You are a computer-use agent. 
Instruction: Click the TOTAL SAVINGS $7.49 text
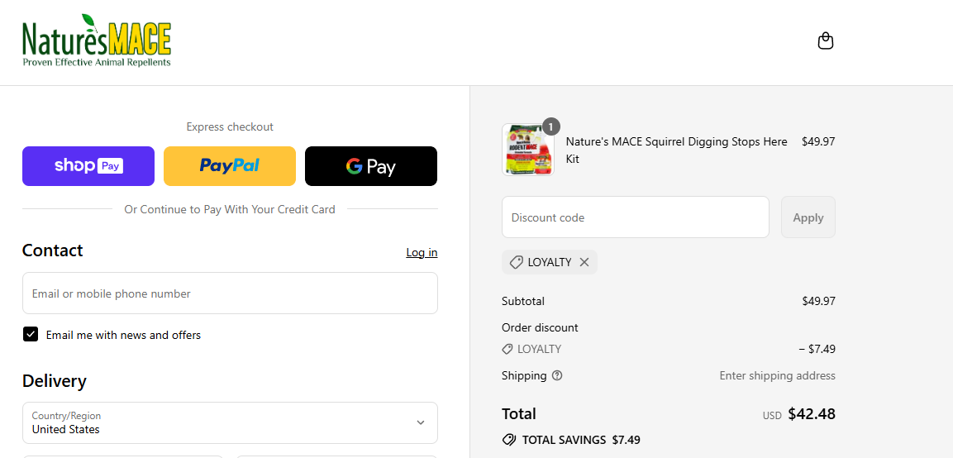(581, 440)
